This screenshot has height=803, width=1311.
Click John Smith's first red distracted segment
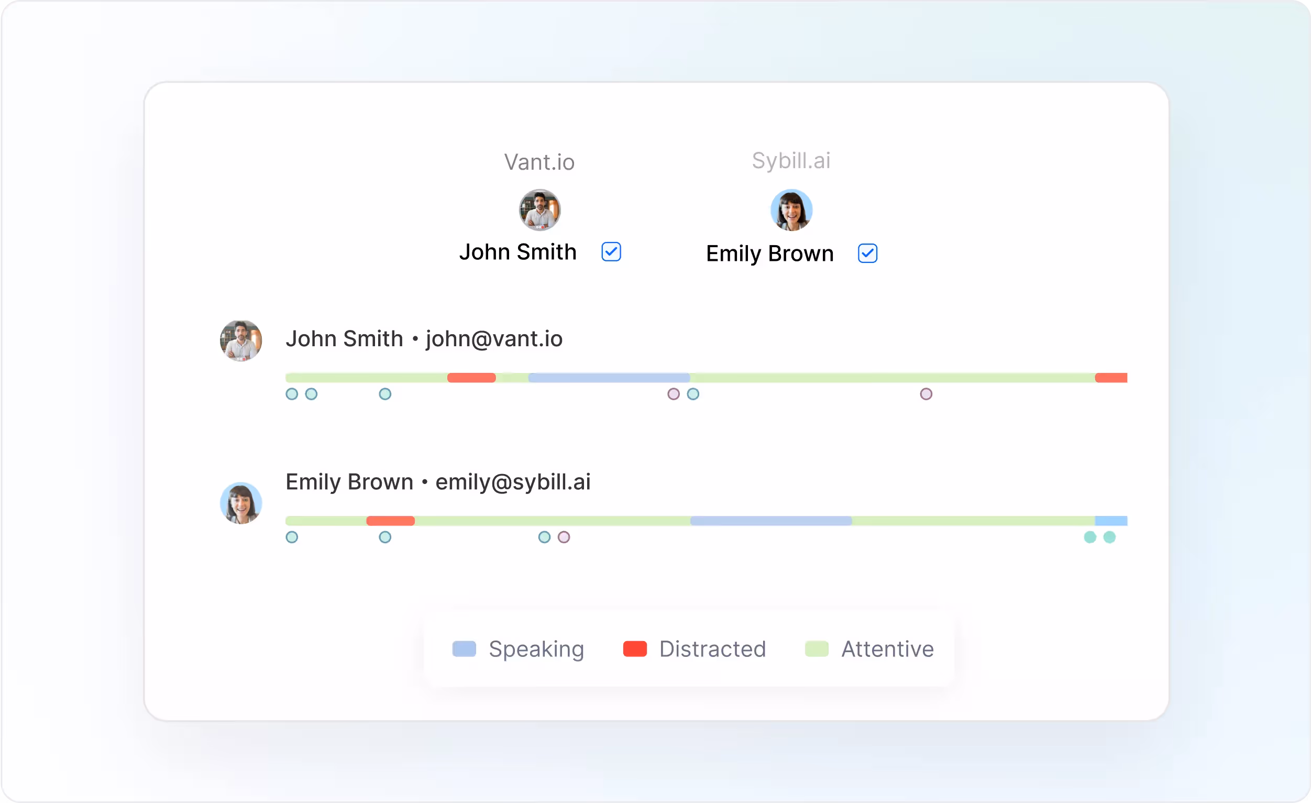[x=471, y=378]
